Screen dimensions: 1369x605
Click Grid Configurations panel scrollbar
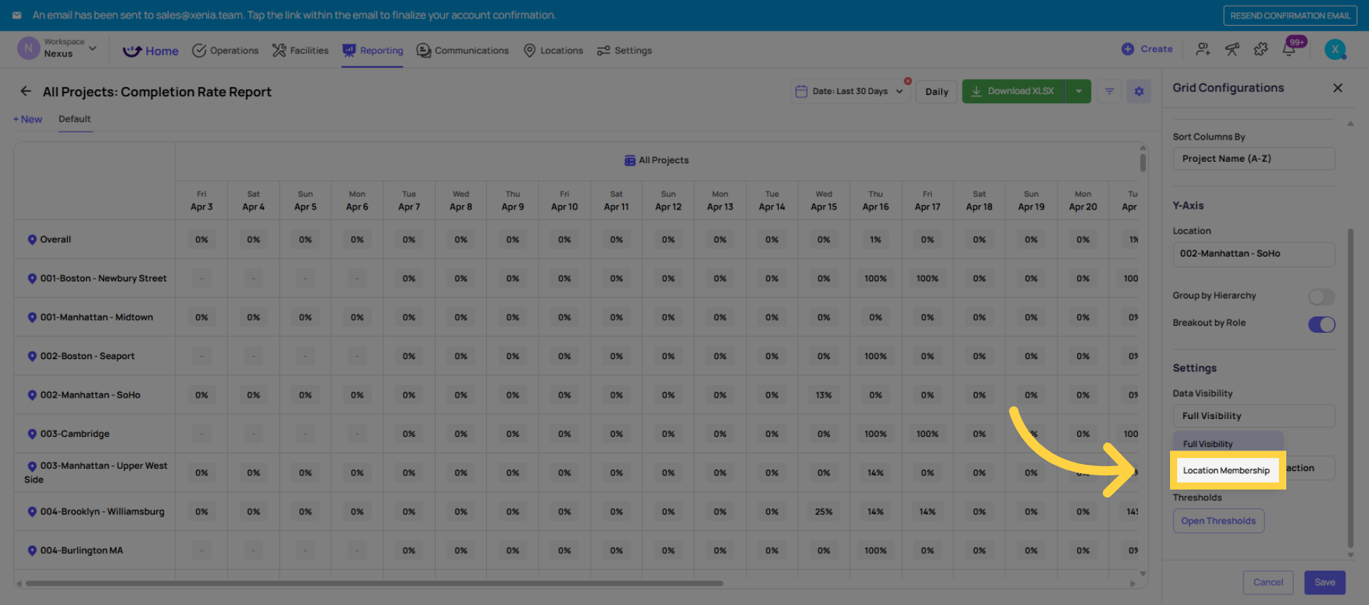(1350, 388)
